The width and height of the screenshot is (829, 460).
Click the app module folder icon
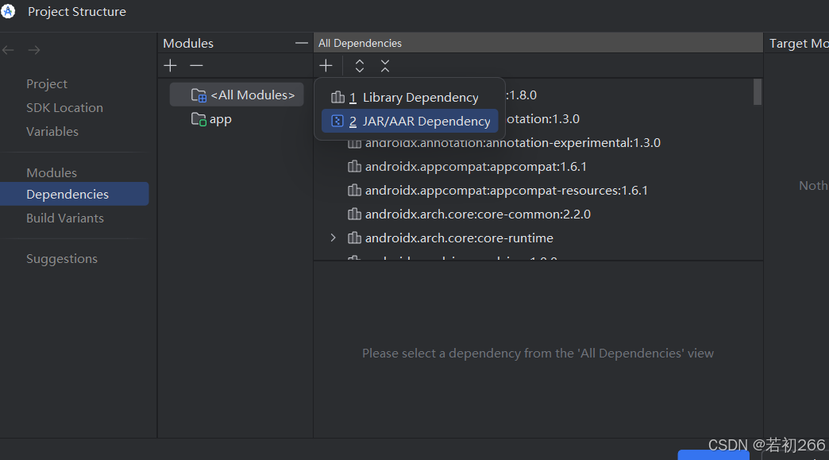click(x=199, y=119)
